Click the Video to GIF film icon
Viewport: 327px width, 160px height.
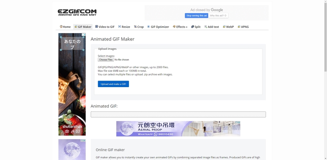(97, 27)
